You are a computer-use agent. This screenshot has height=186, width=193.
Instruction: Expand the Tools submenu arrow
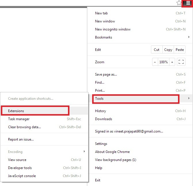(189, 99)
